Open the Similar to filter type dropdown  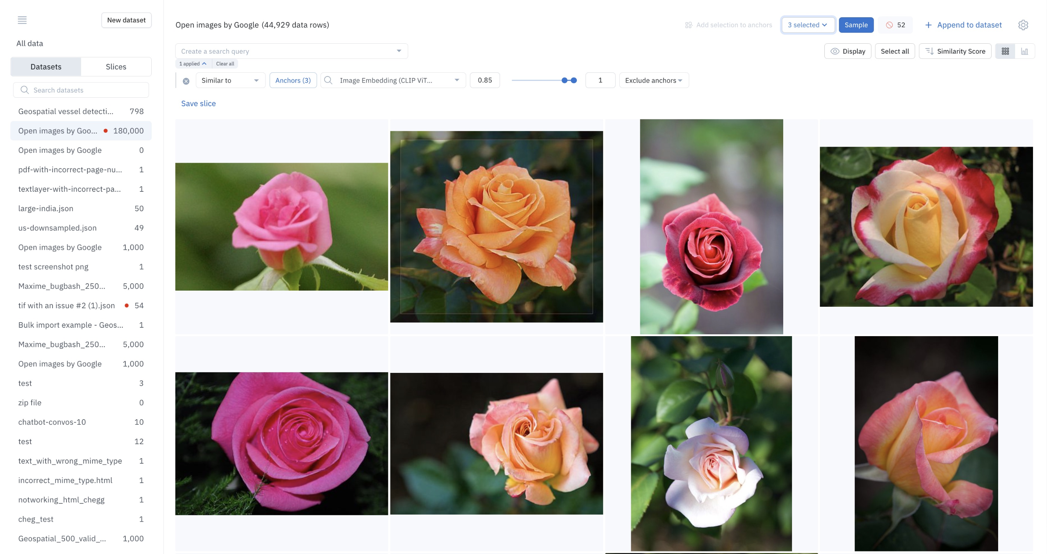point(230,80)
